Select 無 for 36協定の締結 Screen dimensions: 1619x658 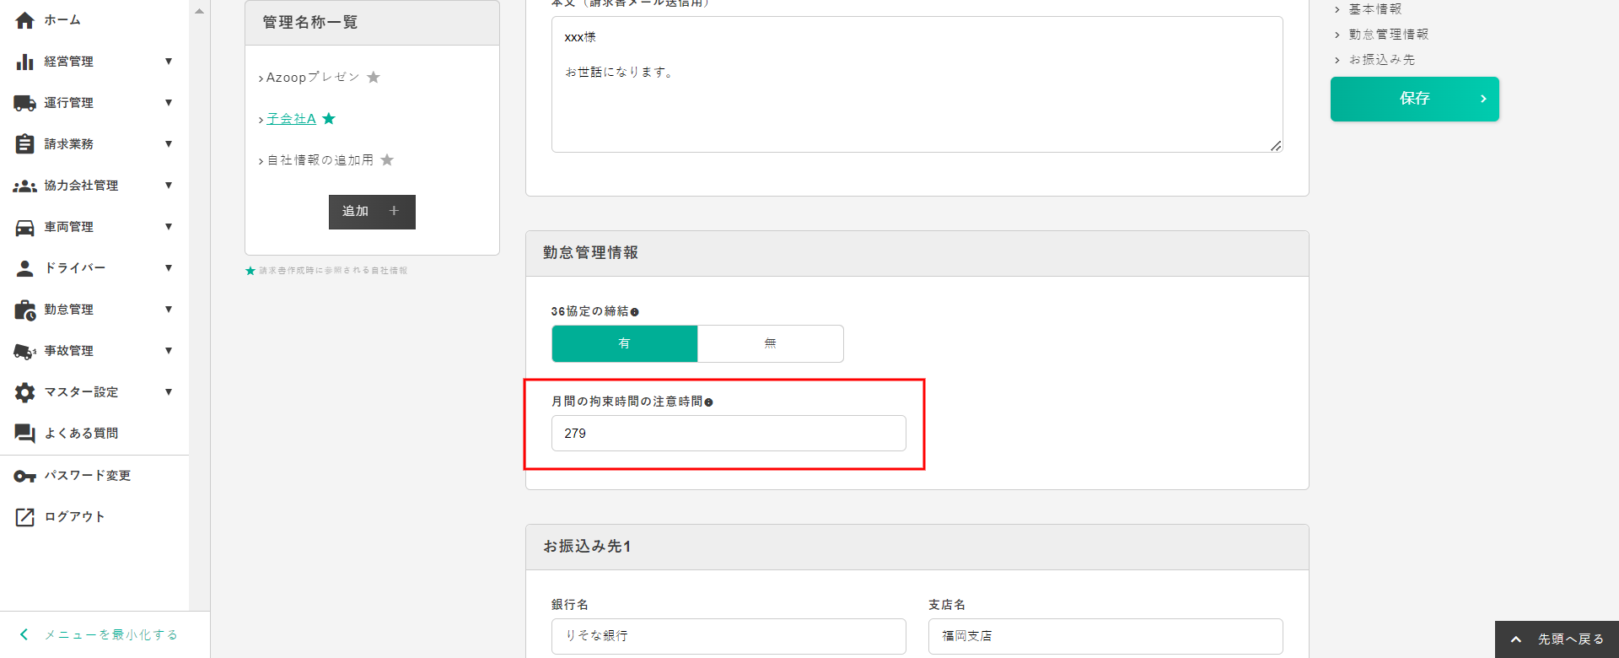(770, 343)
